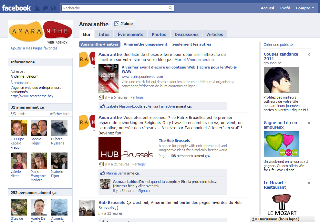The height and width of the screenshot is (222, 320).
Task: Open the amaranthe.be website link
Action: [x=32, y=96]
